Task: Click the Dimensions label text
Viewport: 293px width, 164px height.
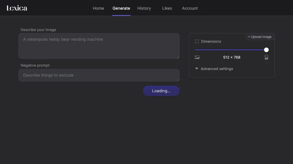Action: [211, 41]
